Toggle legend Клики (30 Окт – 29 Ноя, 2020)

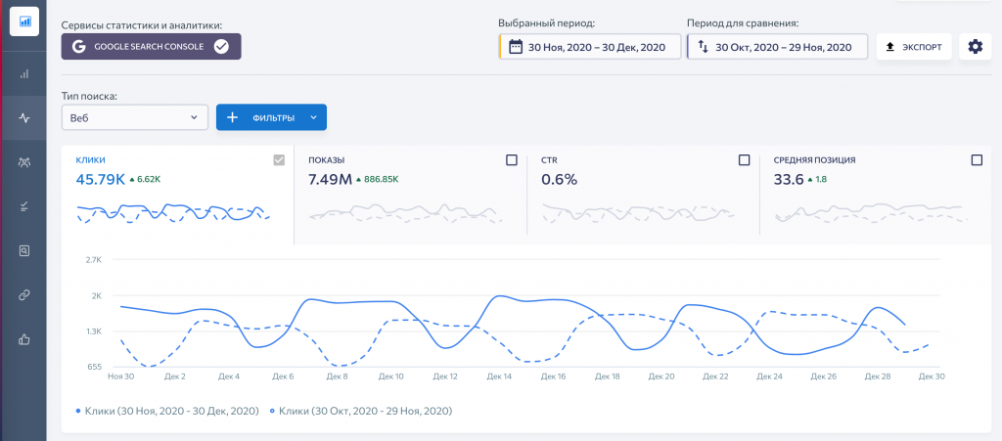pos(360,411)
